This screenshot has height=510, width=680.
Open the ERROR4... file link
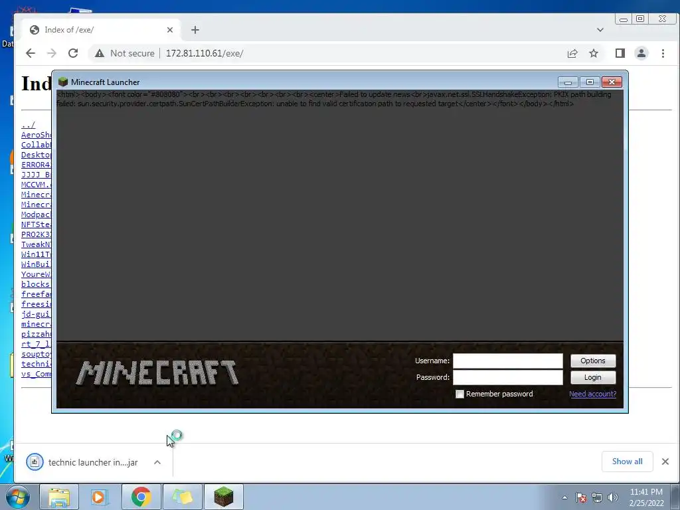(x=36, y=165)
